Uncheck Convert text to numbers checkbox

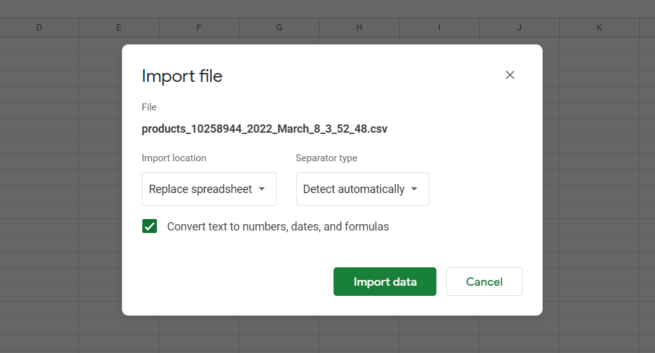(x=149, y=226)
